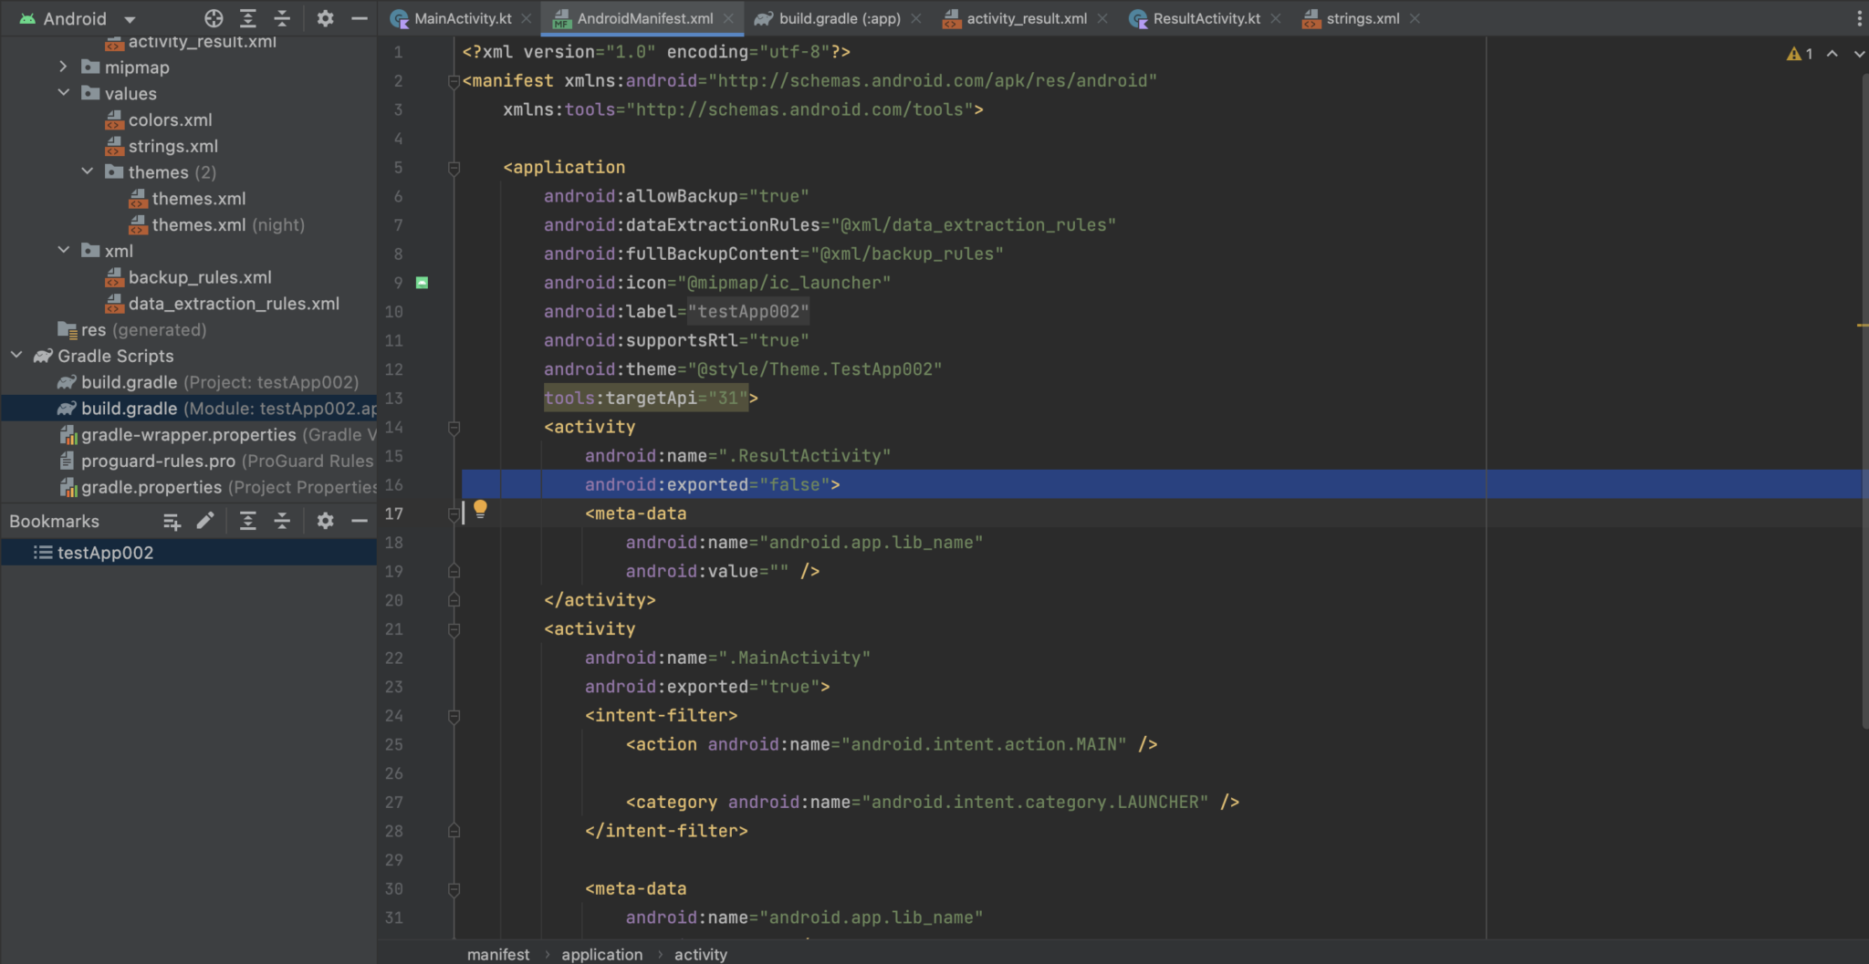
Task: Add a new bookmark group in Bookmarks panel
Action: (172, 521)
